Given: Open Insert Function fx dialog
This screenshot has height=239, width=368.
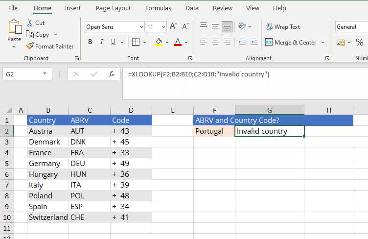Looking at the screenshot, I should tap(112, 74).
